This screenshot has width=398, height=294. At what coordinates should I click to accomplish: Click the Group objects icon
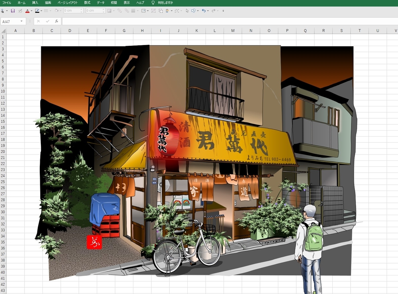point(153,11)
